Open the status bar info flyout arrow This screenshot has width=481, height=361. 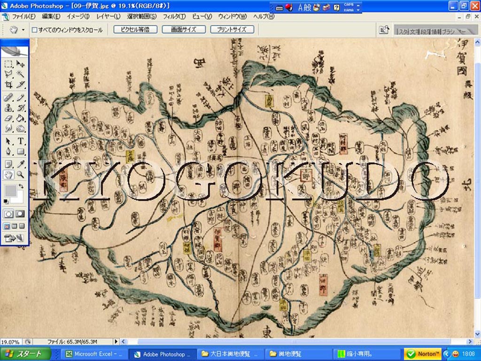tap(116, 341)
